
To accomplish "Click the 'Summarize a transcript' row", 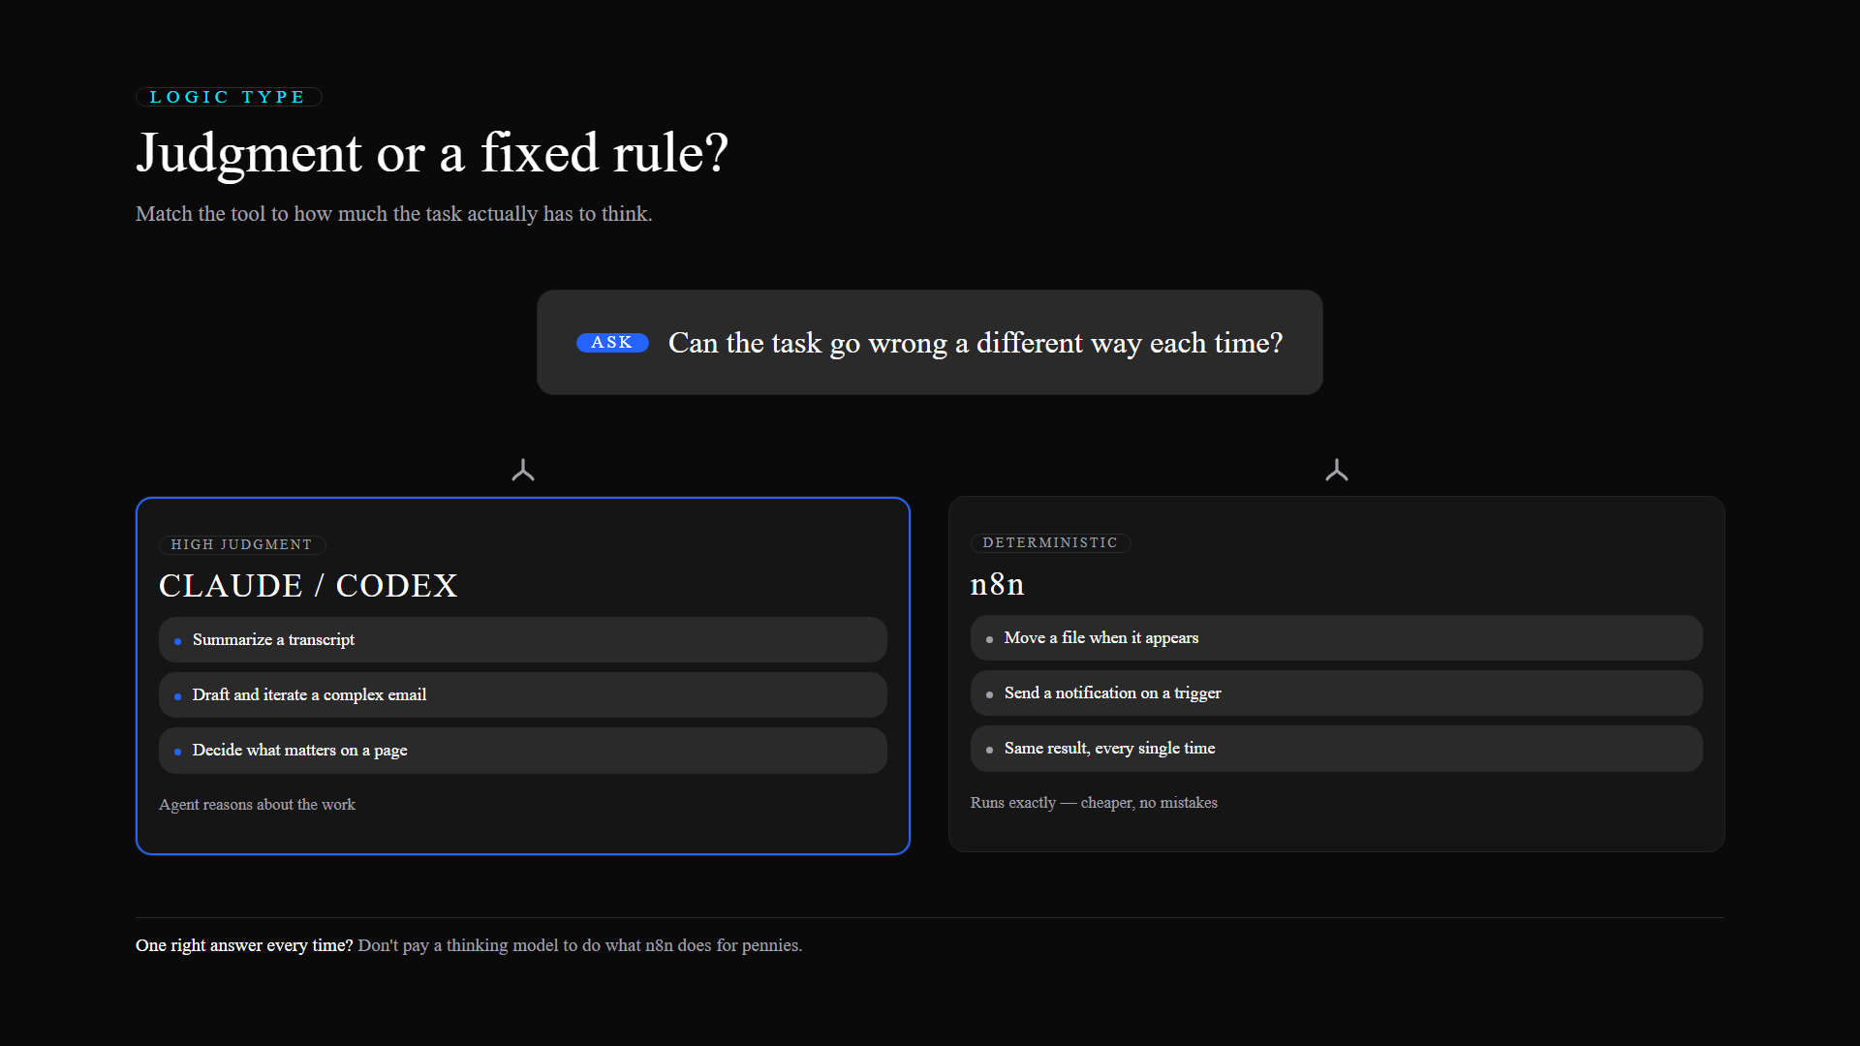I will (523, 640).
